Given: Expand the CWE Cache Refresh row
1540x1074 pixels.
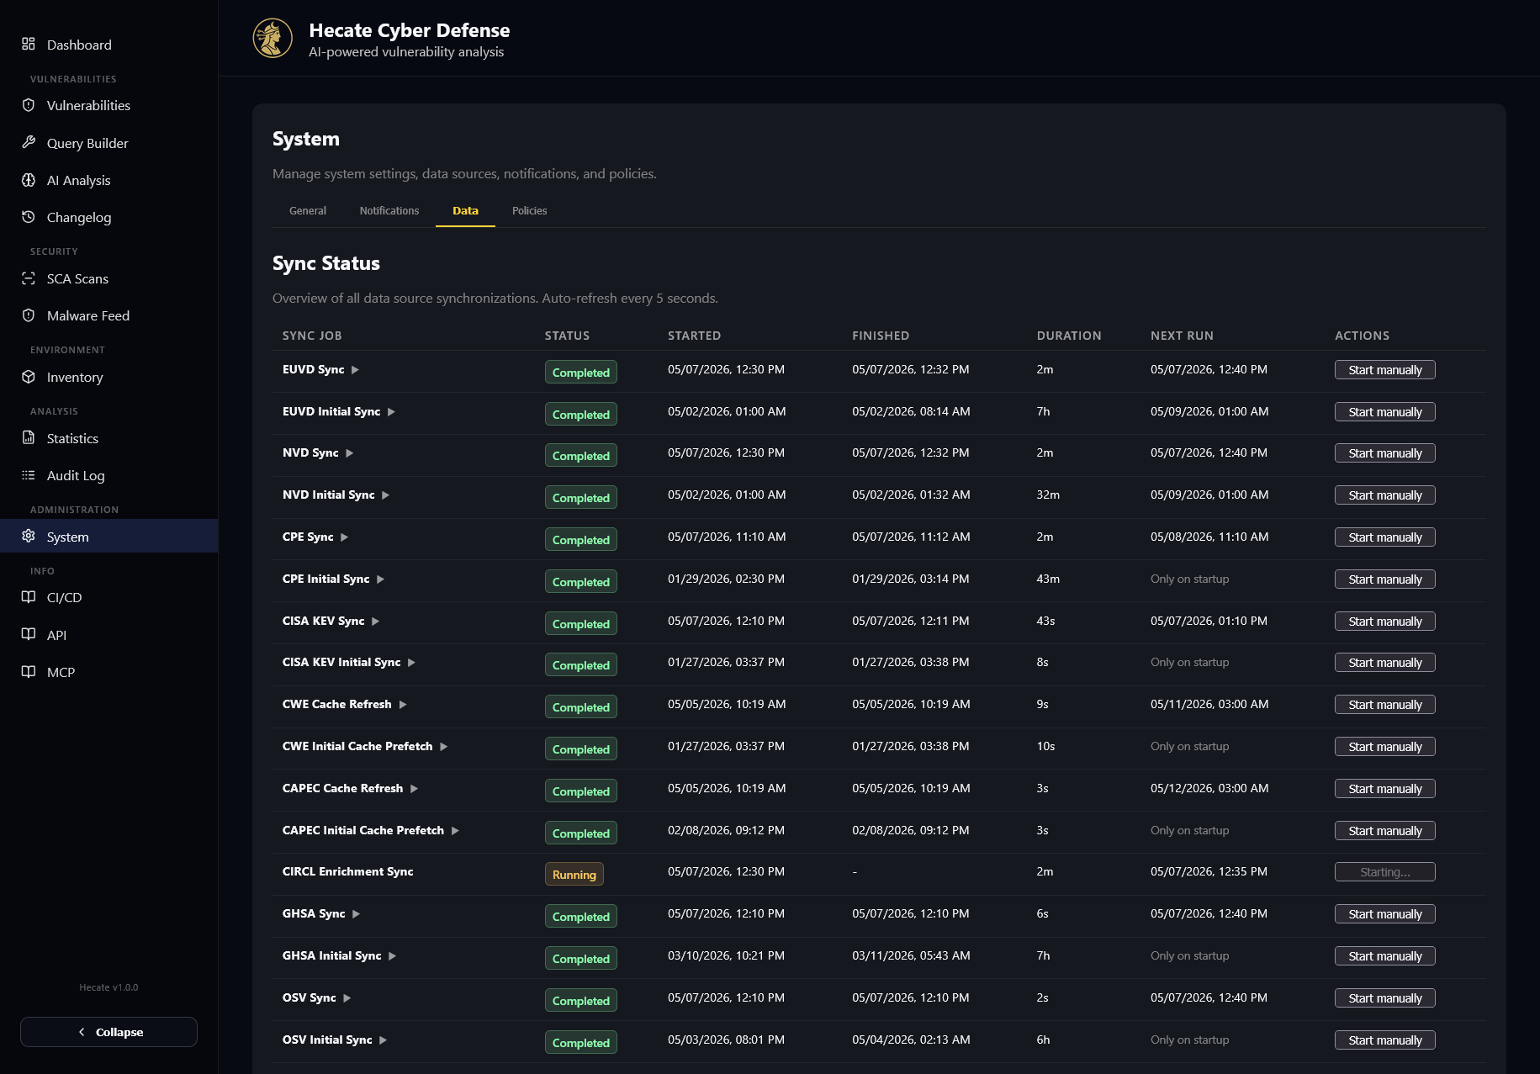Looking at the screenshot, I should 402,705.
